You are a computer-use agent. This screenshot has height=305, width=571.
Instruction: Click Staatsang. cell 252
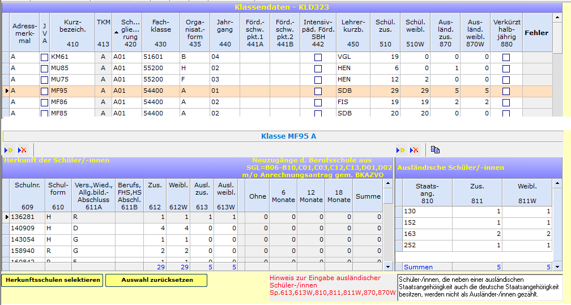(427, 245)
